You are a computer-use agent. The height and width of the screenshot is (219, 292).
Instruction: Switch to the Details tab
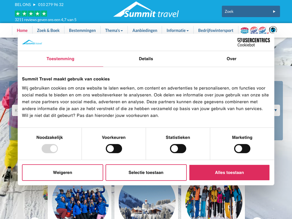pos(146,59)
